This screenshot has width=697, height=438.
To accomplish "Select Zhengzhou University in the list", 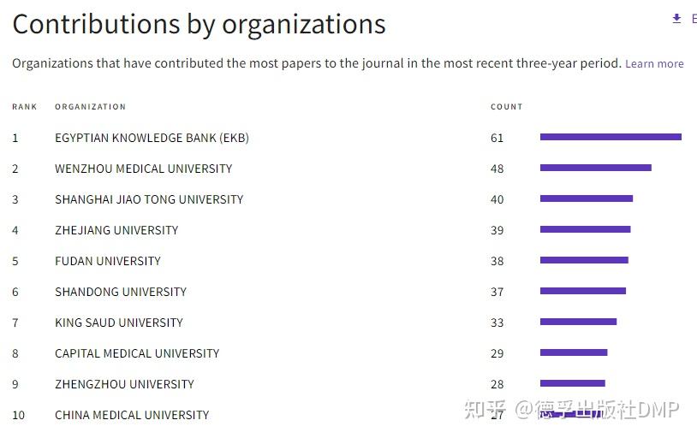I will (124, 384).
